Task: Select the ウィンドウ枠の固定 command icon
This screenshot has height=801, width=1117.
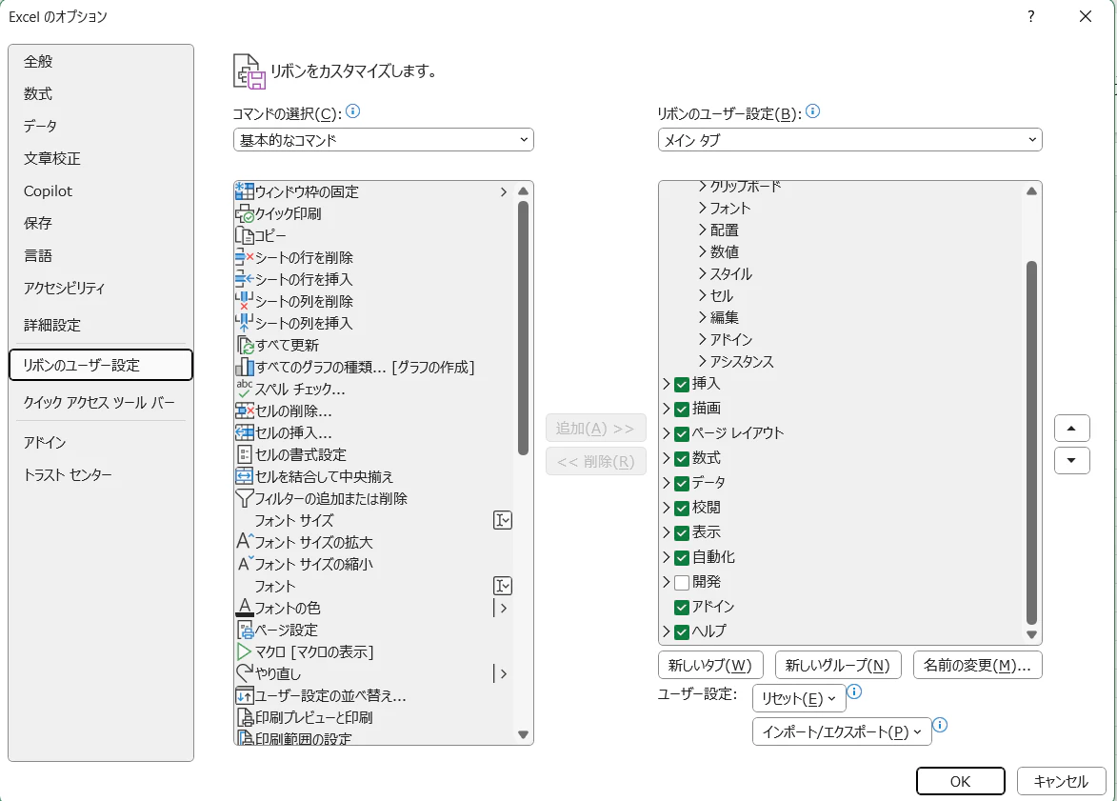Action: pyautogui.click(x=245, y=191)
